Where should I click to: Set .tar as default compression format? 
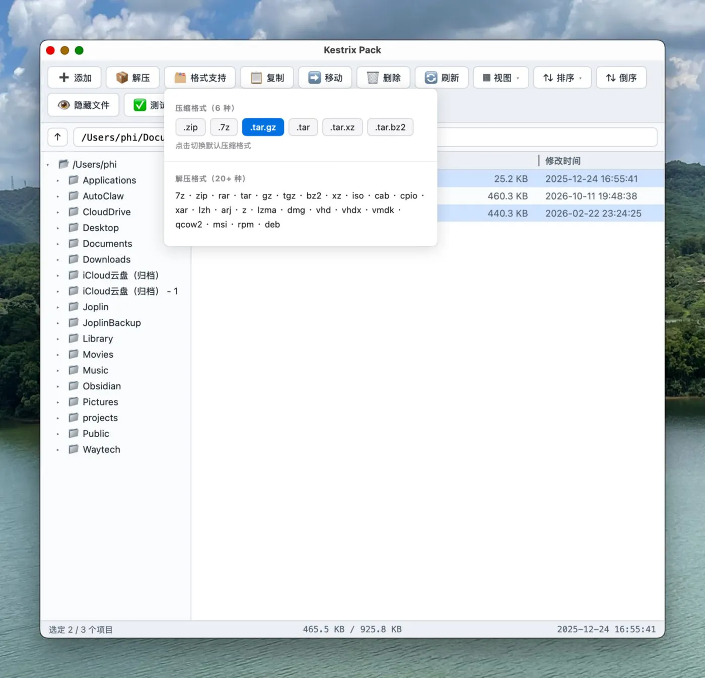click(x=303, y=127)
